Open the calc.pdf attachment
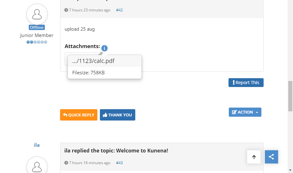Image resolution: width=293 pixels, height=173 pixels. click(93, 61)
